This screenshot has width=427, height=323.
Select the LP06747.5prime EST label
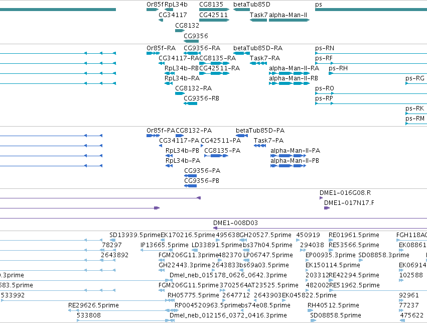coord(268,255)
